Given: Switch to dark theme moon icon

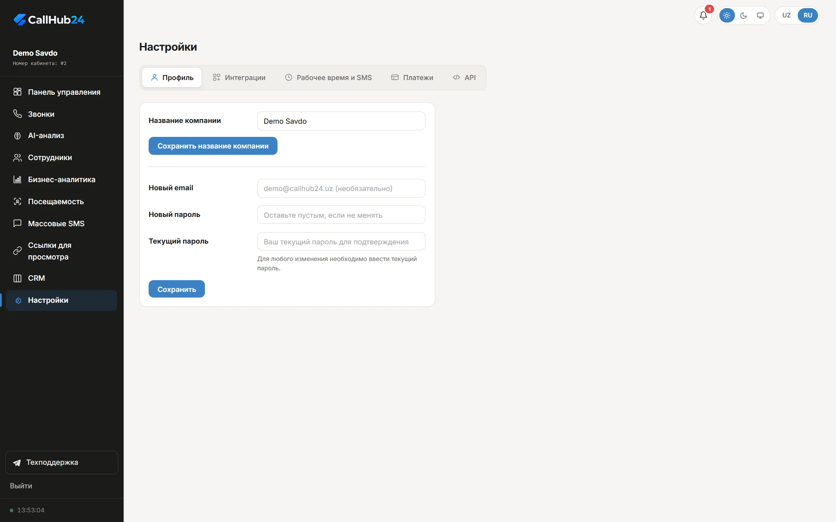Looking at the screenshot, I should point(743,15).
